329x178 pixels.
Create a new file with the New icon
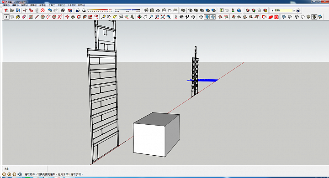tap(6, 10)
